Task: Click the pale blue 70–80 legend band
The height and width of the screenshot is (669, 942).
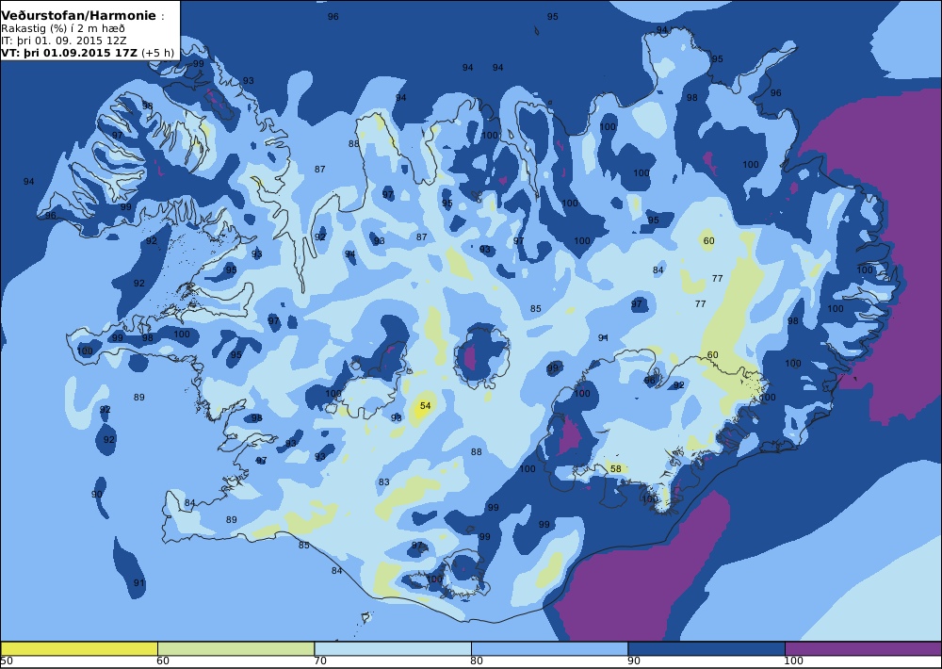Action: coord(393,648)
